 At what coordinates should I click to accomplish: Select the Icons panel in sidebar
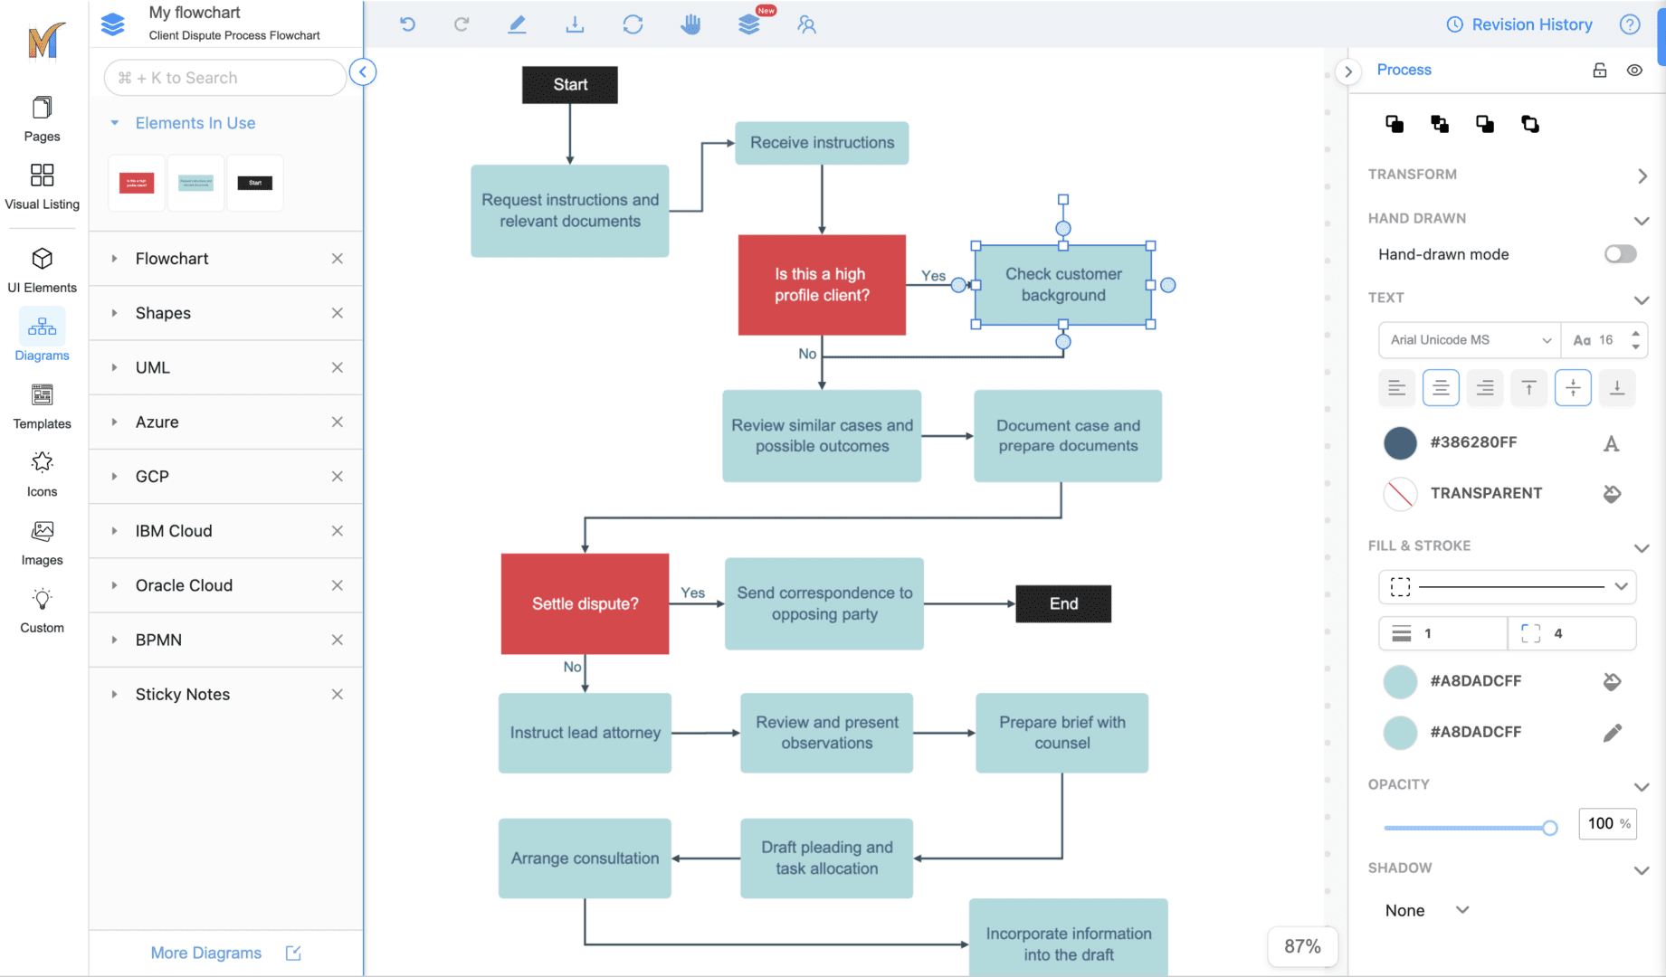coord(42,471)
